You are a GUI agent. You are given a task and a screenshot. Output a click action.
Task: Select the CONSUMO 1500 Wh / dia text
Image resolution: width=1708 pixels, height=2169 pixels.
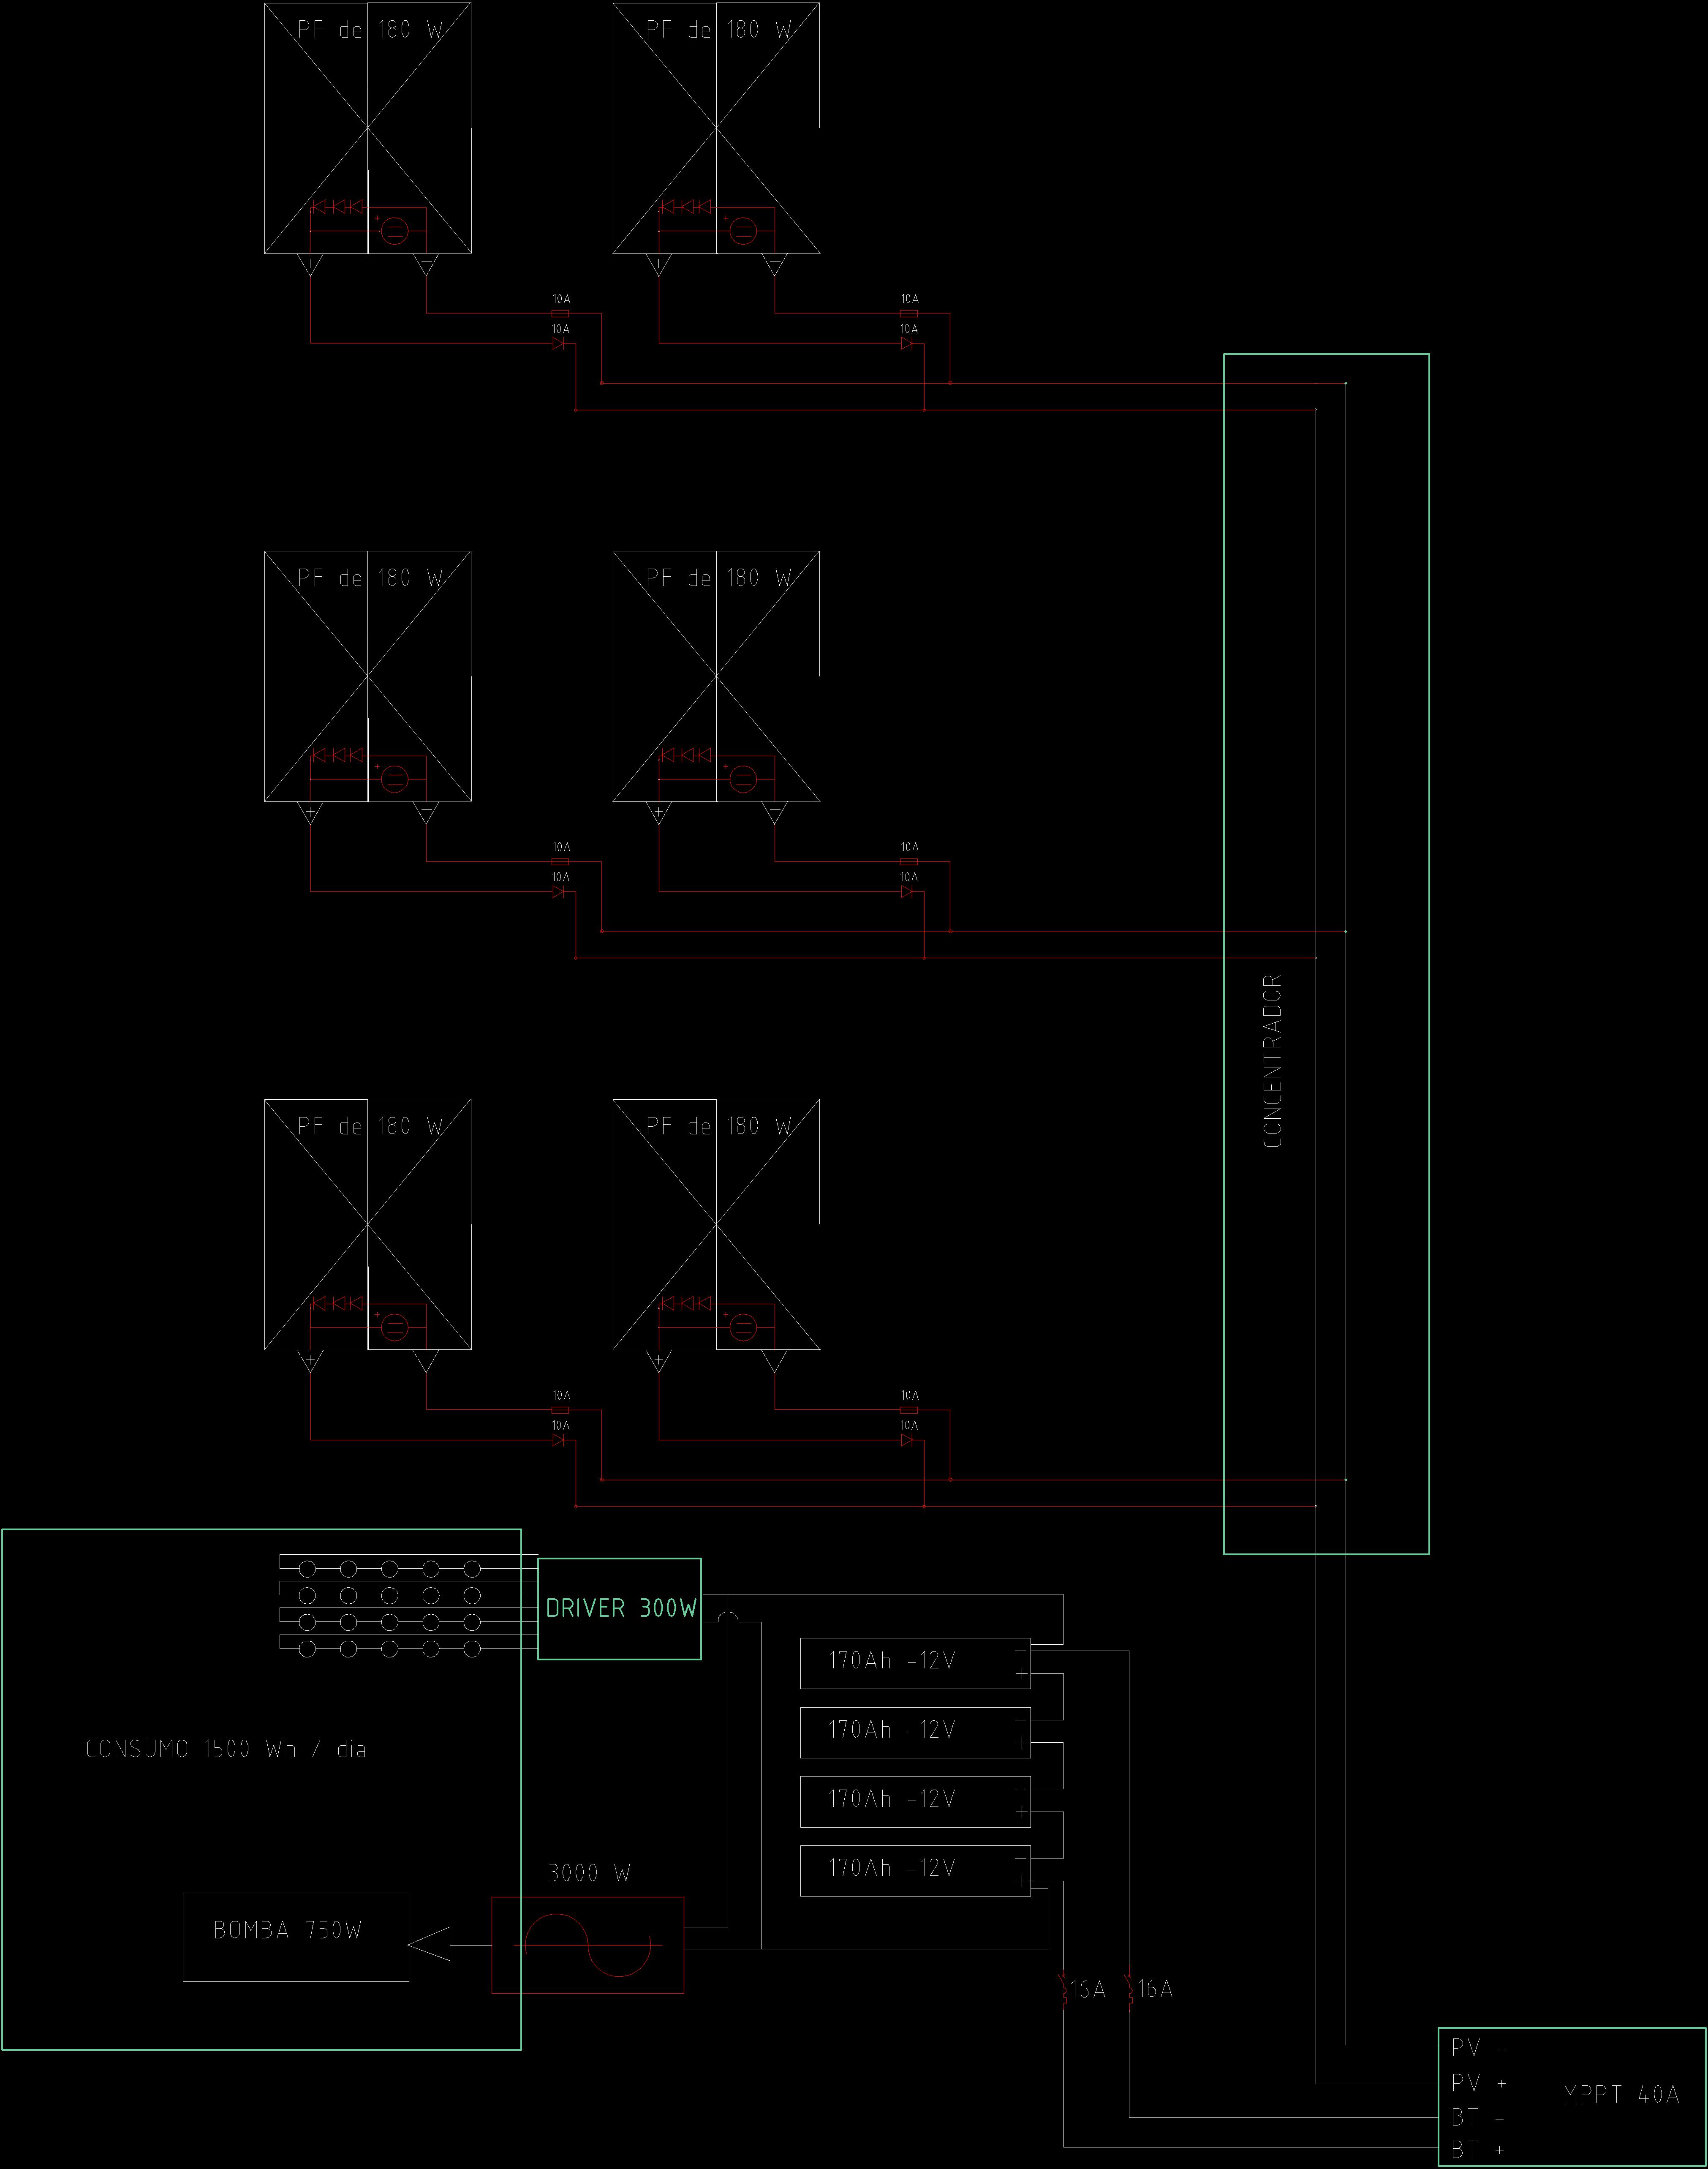coord(226,1749)
